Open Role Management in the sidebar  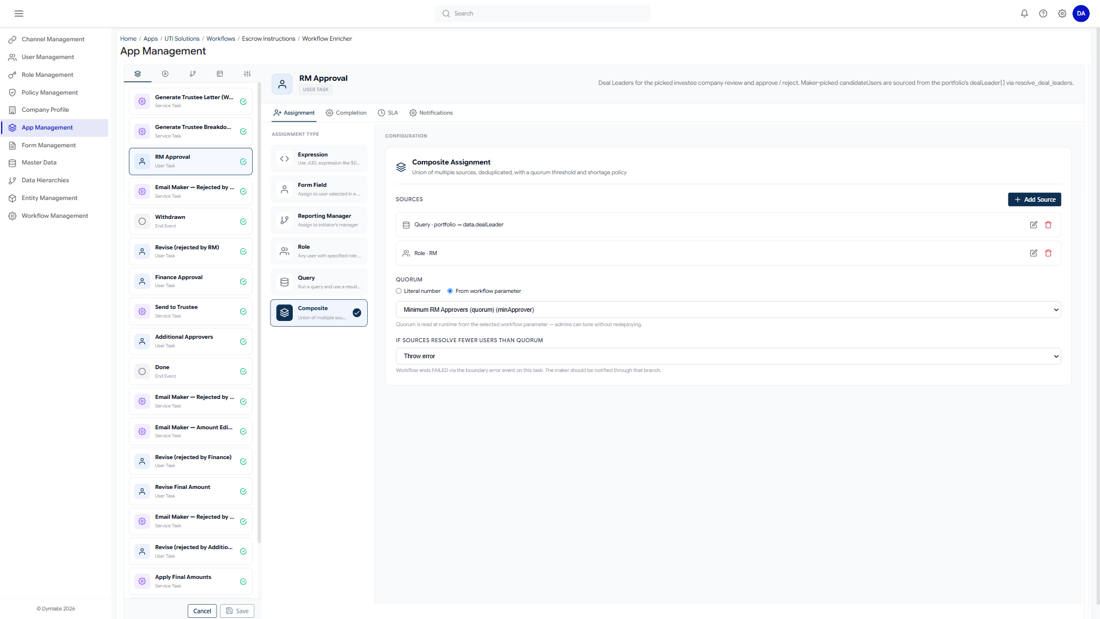pos(54,75)
